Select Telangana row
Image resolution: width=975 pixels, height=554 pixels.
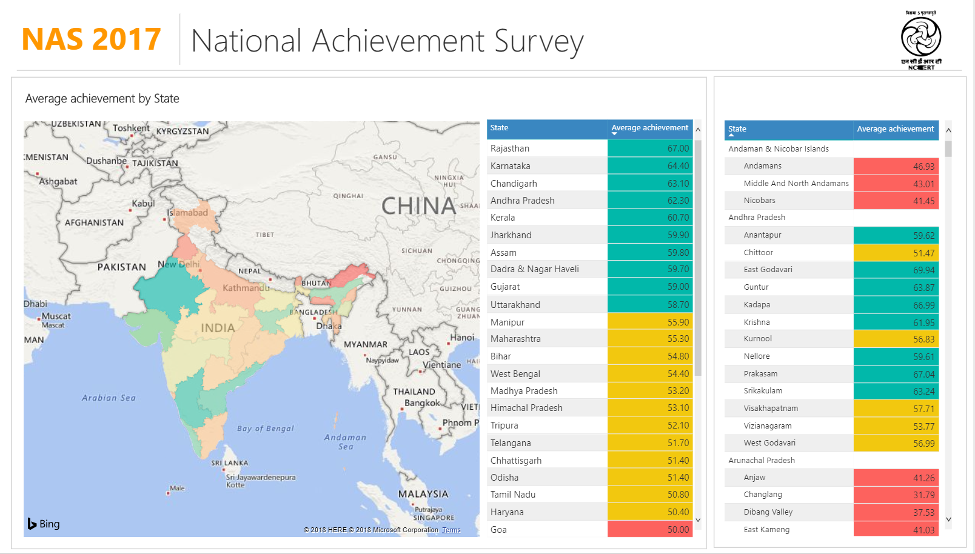point(590,443)
